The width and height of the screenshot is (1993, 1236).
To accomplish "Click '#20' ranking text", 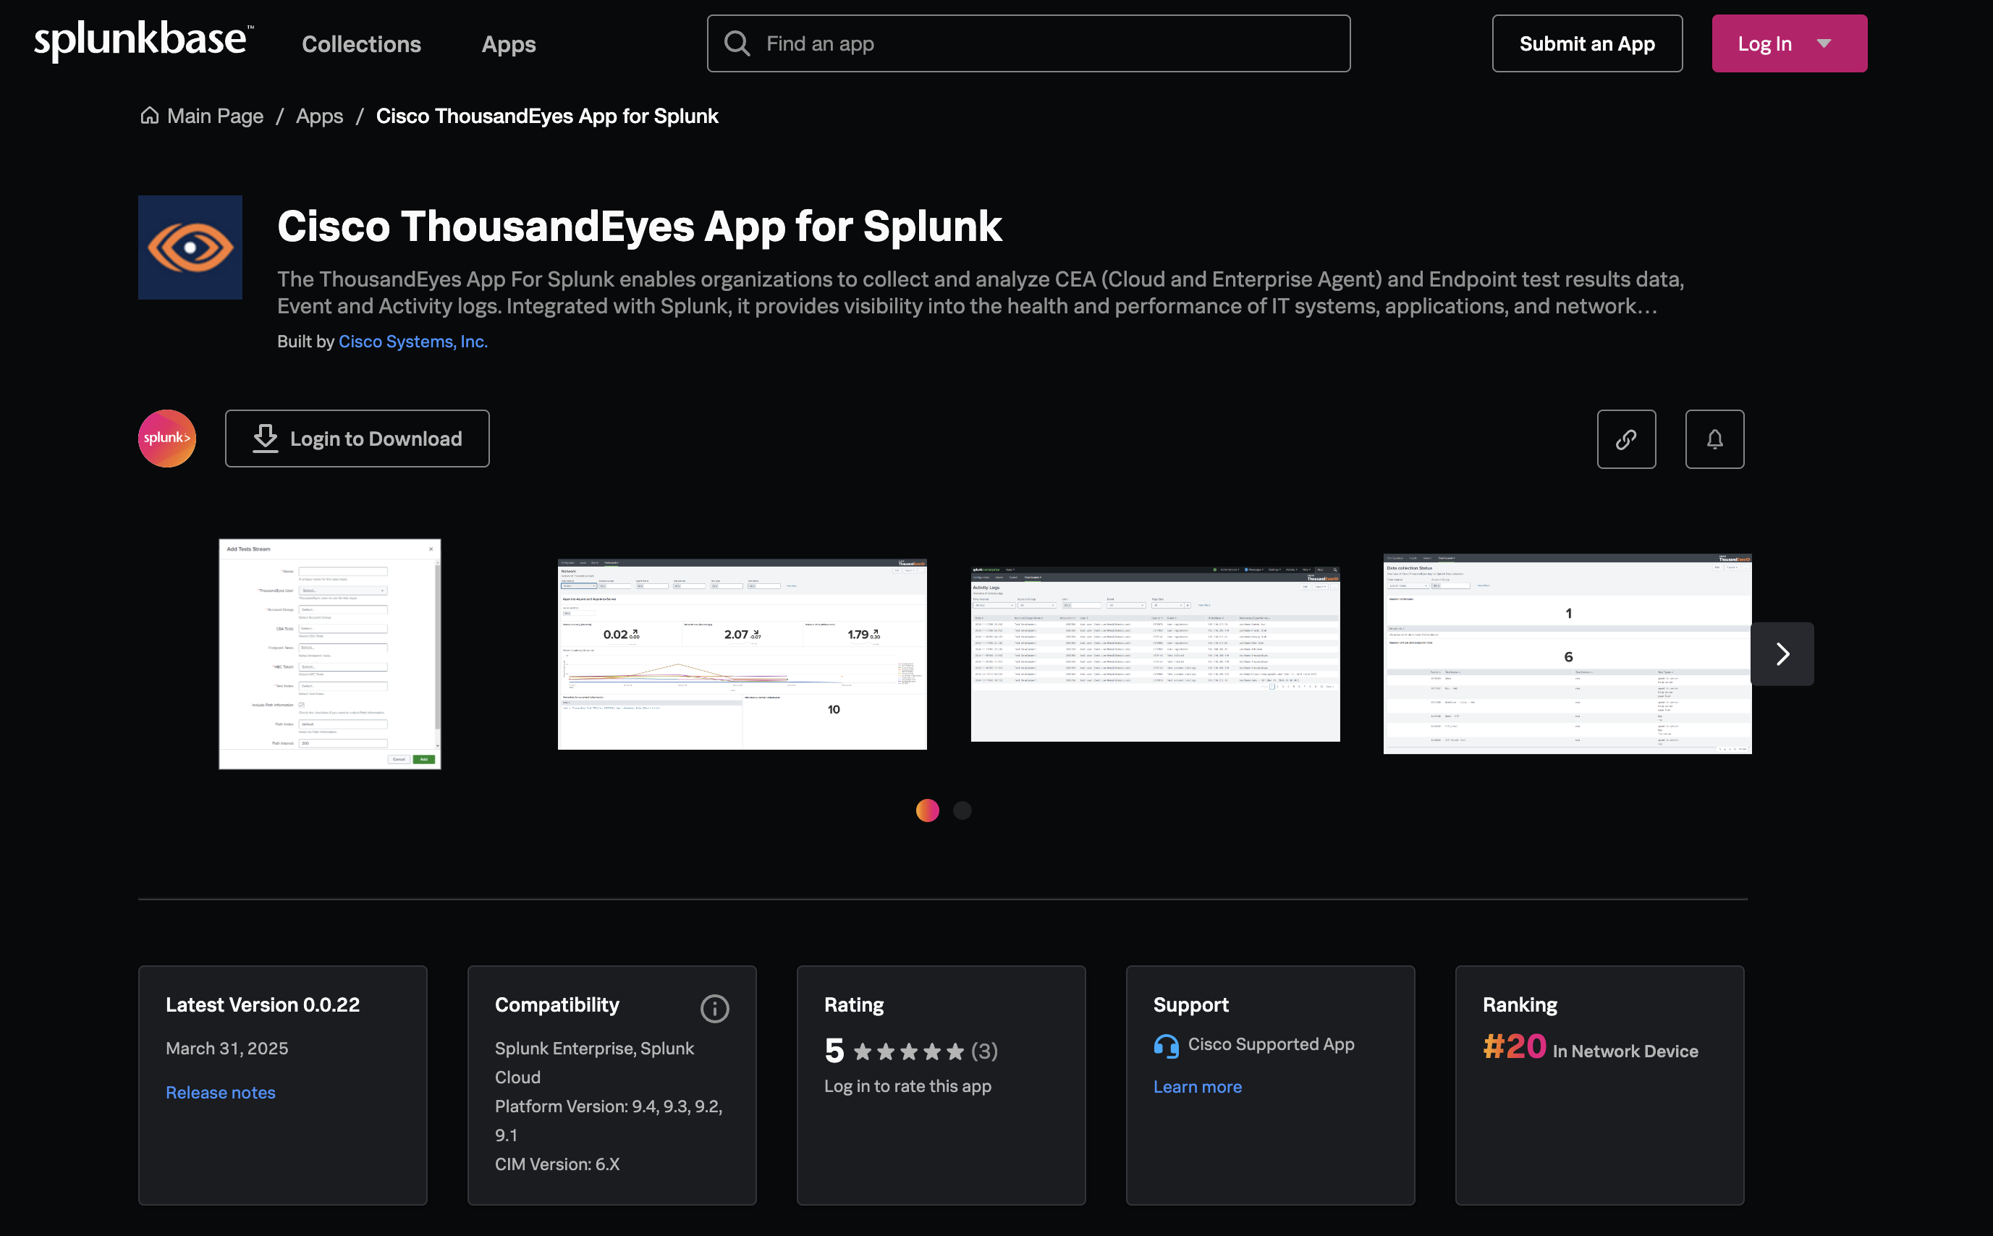I will tap(1514, 1046).
